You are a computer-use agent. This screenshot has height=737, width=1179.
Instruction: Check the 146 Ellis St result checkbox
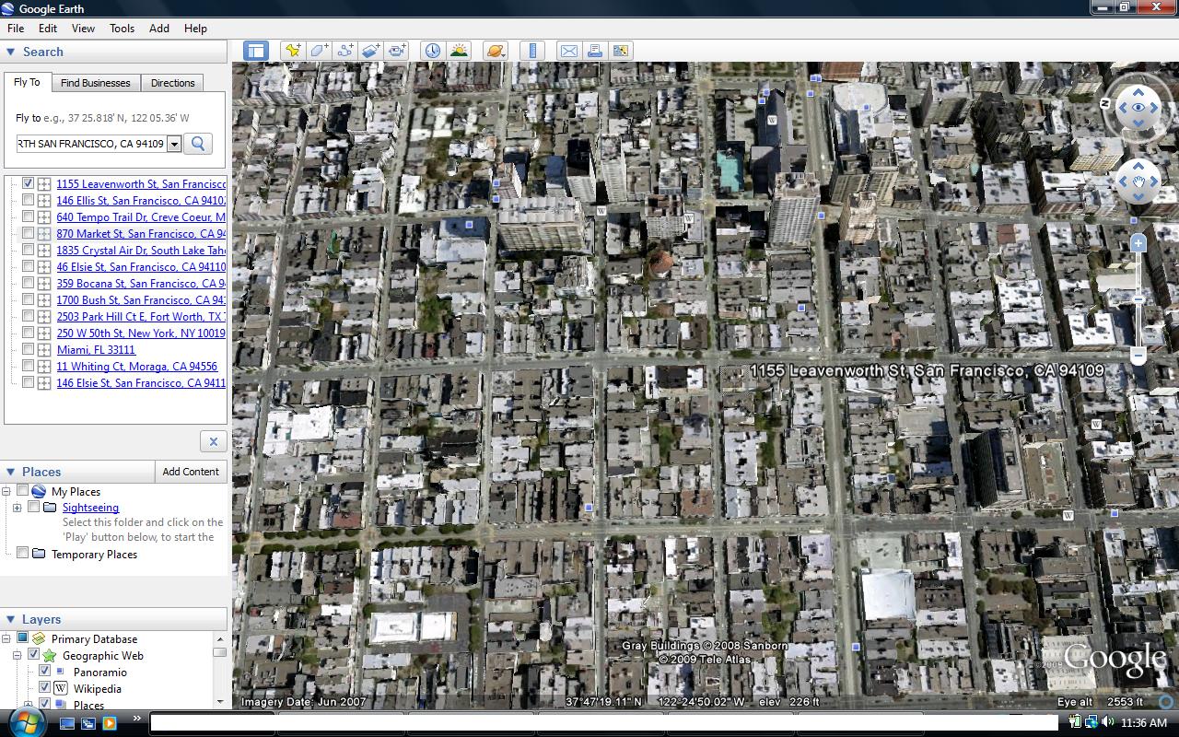coord(29,200)
